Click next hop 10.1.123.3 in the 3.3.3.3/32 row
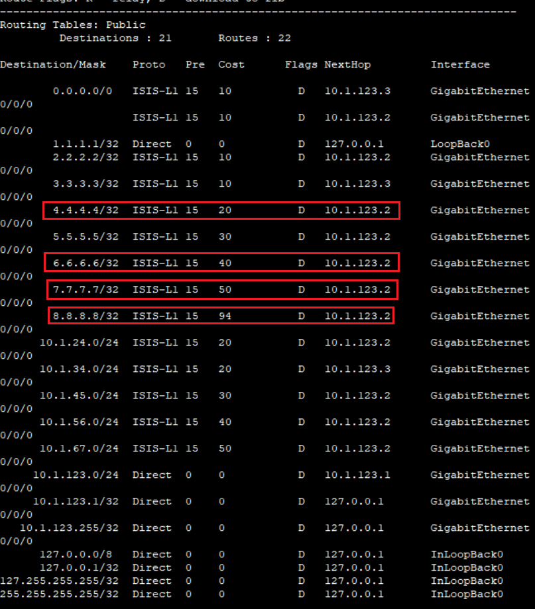The width and height of the screenshot is (535, 609). pos(357,183)
